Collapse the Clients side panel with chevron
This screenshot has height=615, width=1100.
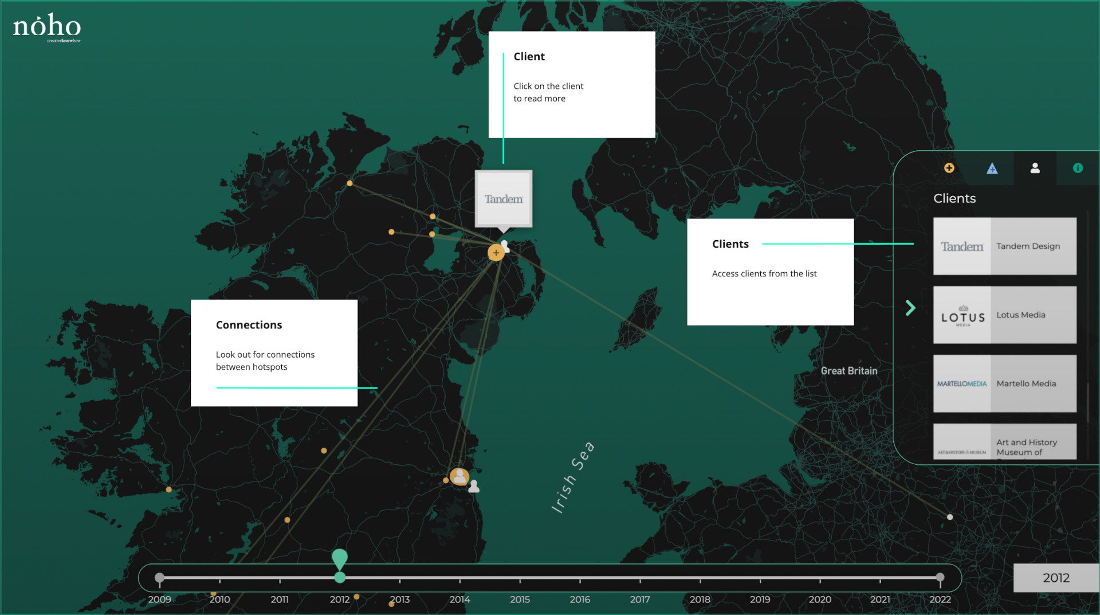[910, 308]
